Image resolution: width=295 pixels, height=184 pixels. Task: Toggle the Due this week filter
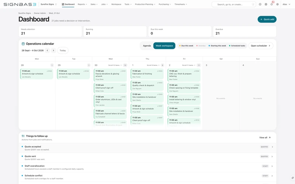tap(186, 46)
